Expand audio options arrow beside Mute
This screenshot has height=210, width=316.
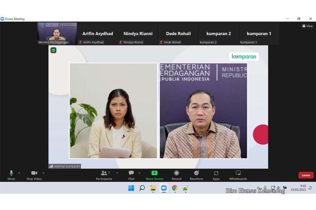[19, 173]
